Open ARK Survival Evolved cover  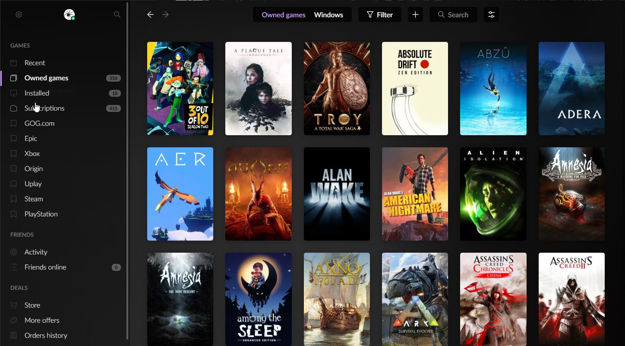[x=415, y=299]
